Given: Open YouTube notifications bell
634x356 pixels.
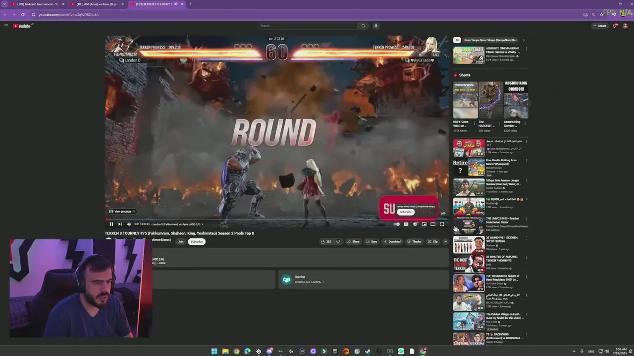Looking at the screenshot, I should point(615,26).
